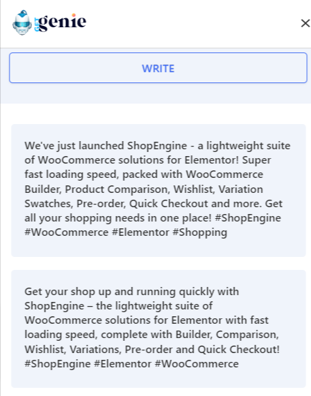Click "loading speed, complete with Builder" line
Screen dimensions: 311x396
coord(152,335)
